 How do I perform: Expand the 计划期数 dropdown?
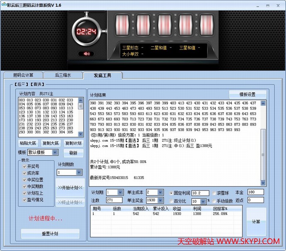[x=74, y=172]
